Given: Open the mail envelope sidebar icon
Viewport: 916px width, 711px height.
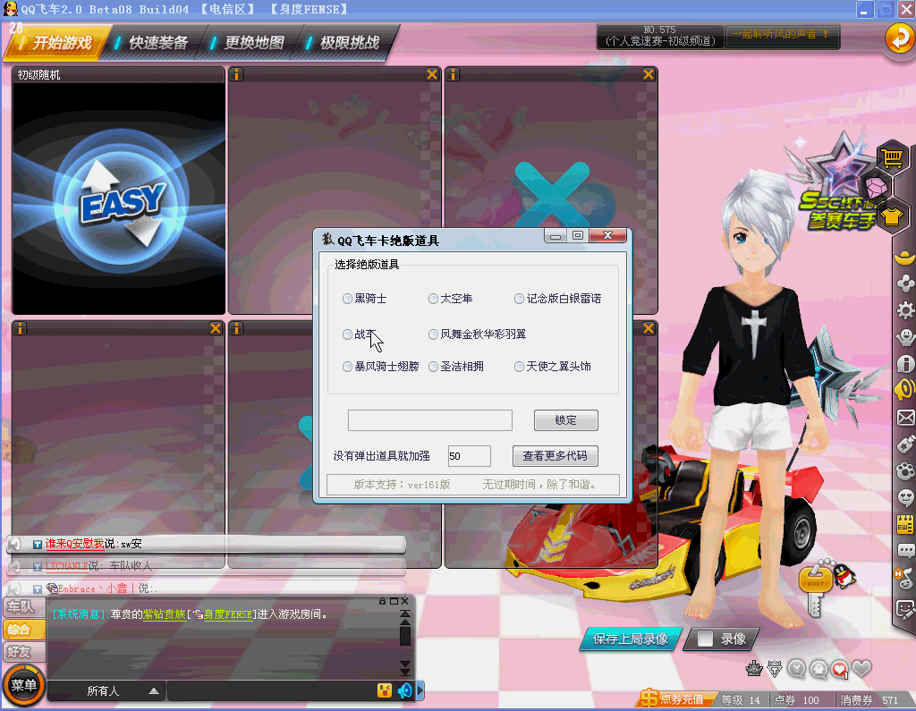Looking at the screenshot, I should (905, 417).
